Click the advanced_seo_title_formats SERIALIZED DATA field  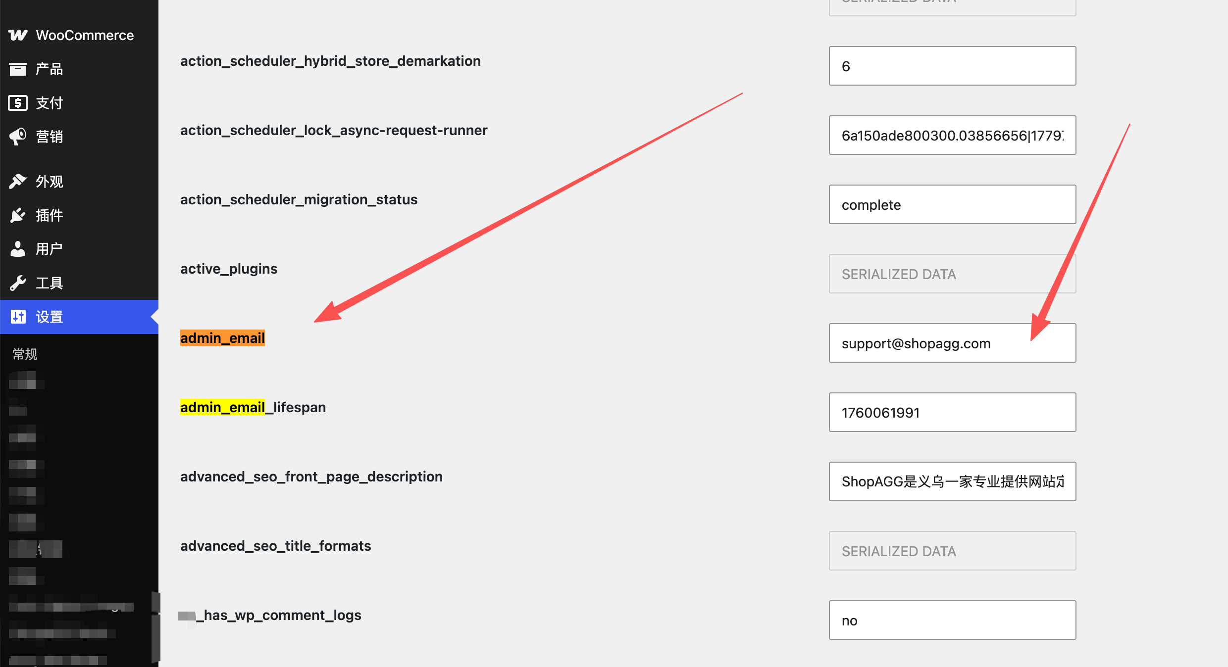(952, 551)
